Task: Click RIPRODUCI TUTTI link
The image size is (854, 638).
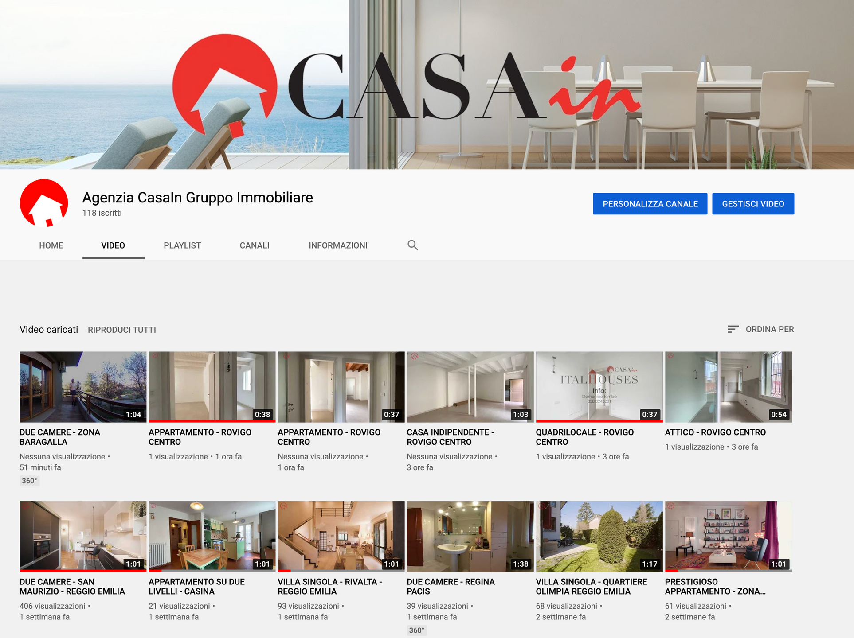Action: click(122, 330)
